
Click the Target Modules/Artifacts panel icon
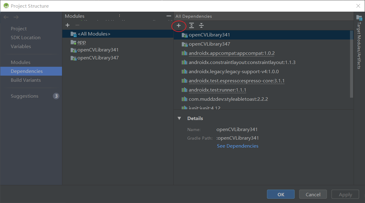(x=359, y=17)
